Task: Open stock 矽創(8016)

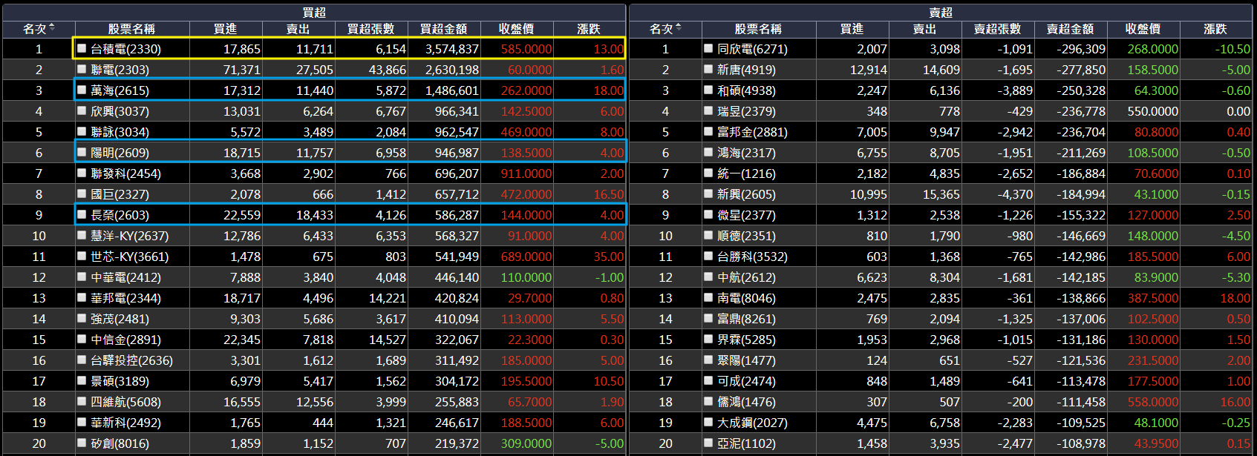Action: pos(120,443)
